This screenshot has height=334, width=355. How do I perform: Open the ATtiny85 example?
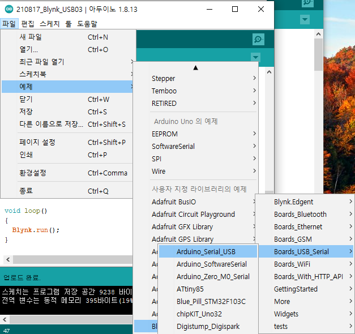coord(208,289)
